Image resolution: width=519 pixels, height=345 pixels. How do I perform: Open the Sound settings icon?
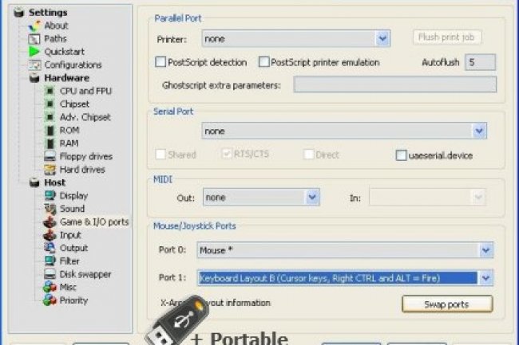(50, 209)
